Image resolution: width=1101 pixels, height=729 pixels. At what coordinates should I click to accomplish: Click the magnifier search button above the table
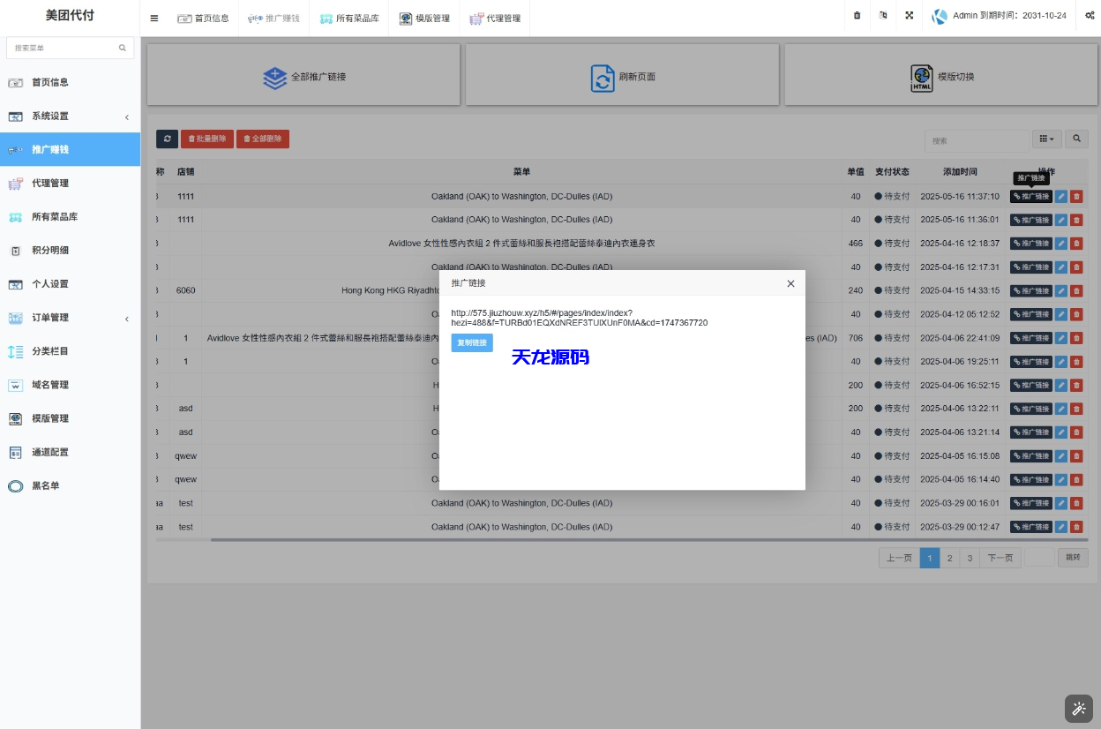tap(1077, 139)
